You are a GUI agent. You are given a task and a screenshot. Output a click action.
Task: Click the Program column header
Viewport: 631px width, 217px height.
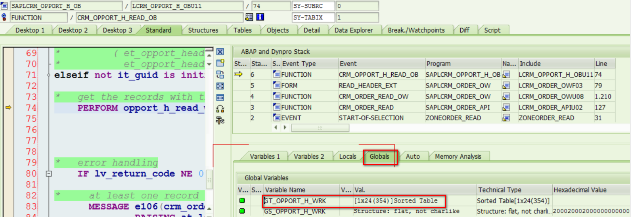[x=463, y=63]
